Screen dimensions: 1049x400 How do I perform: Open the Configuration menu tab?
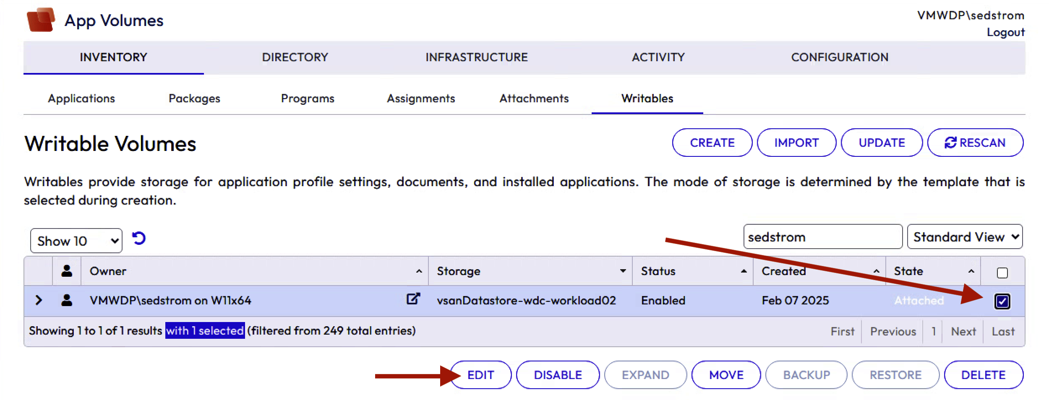[840, 57]
